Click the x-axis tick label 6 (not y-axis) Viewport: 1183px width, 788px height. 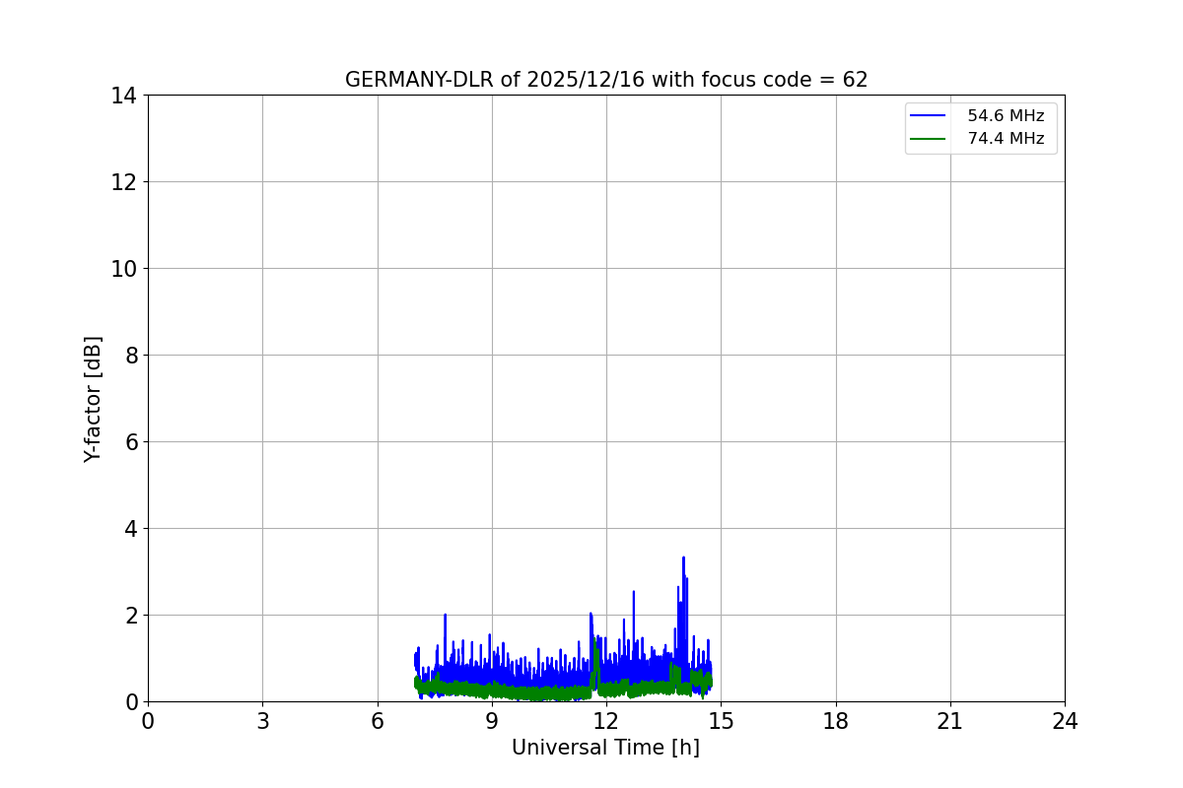(x=378, y=721)
